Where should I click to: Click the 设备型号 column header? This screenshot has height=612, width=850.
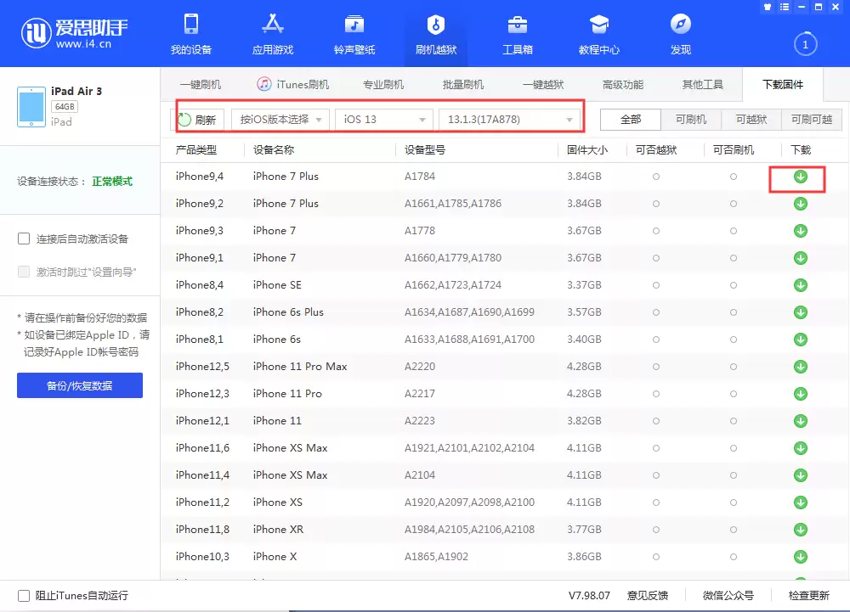(425, 150)
